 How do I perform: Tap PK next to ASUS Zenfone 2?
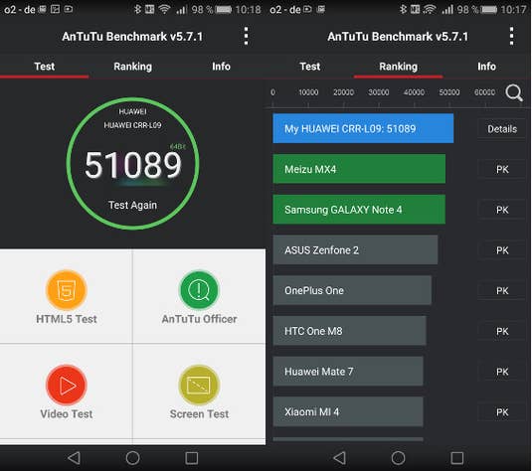(502, 250)
